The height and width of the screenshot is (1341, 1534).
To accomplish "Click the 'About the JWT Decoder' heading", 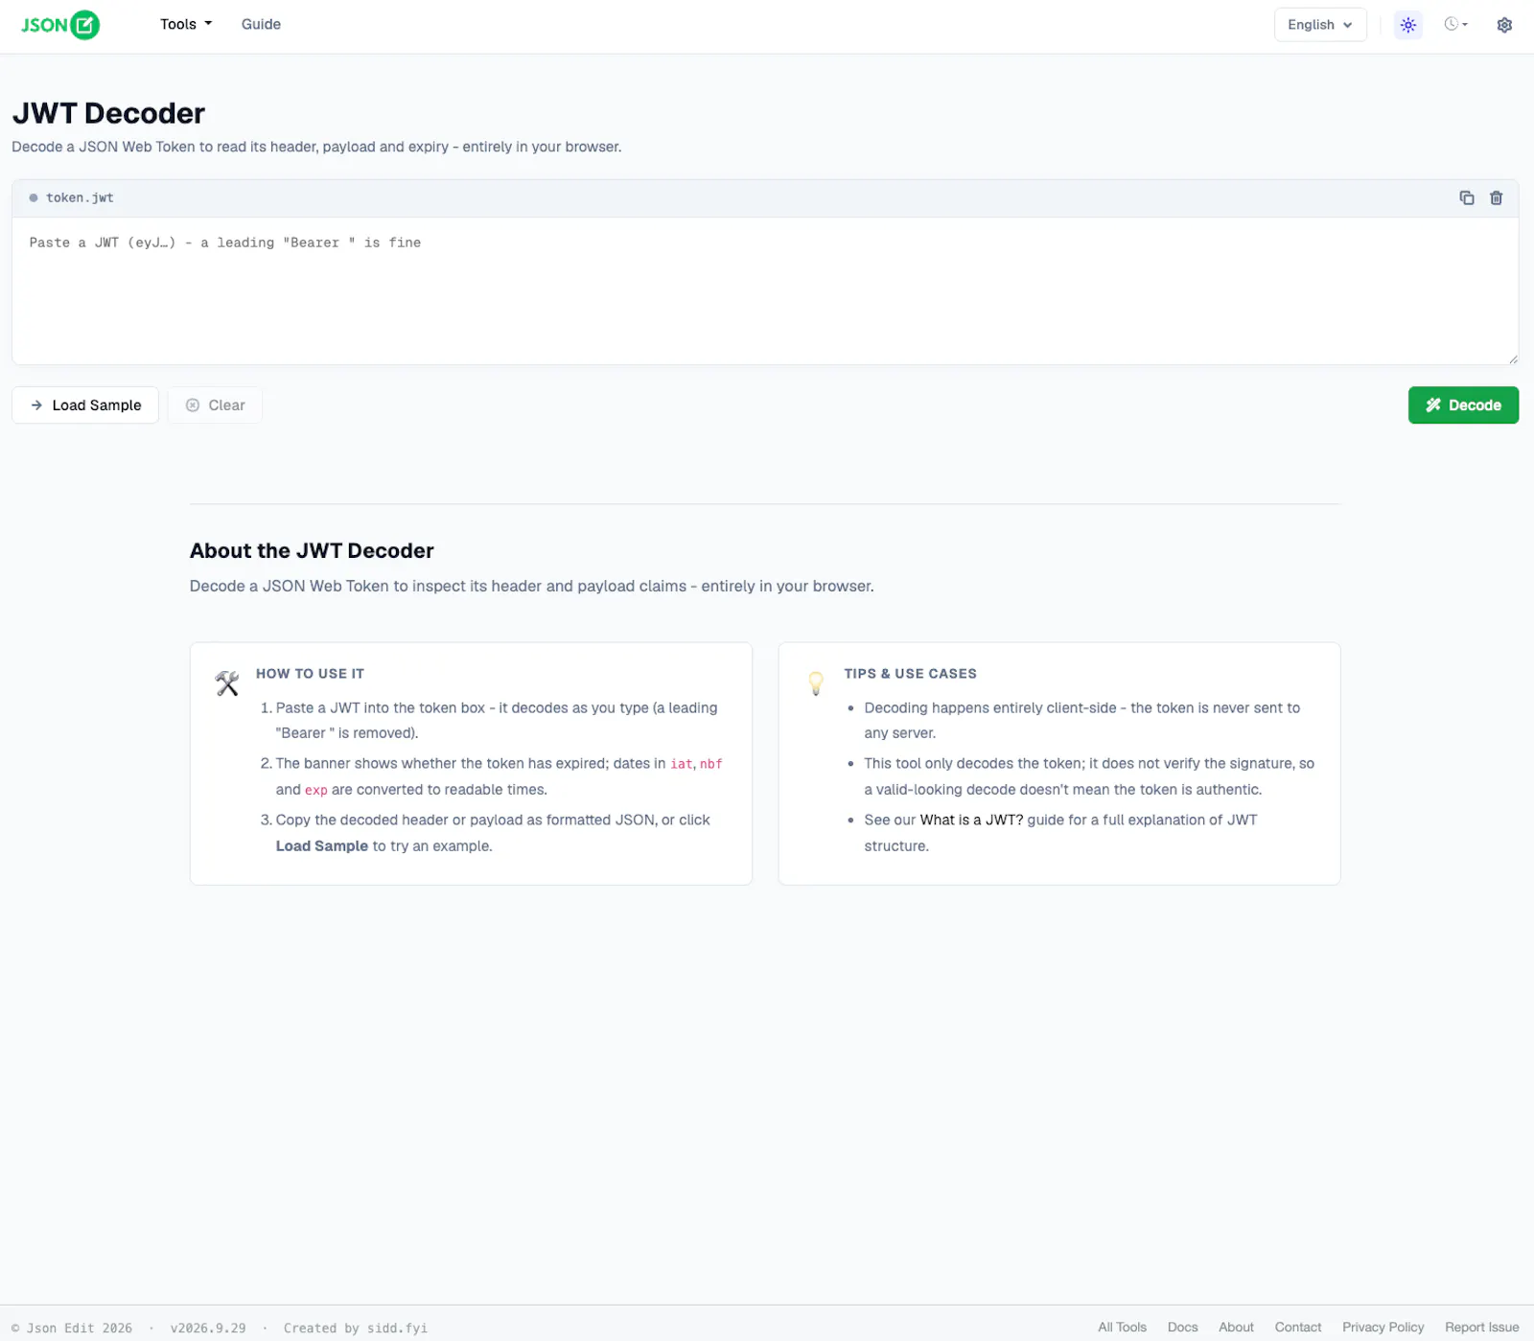I will (312, 551).
